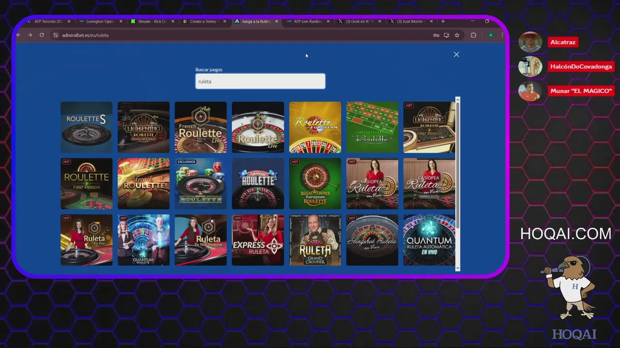Click the games list scrollbar up arrow
This screenshot has height=348, width=620.
tap(458, 100)
